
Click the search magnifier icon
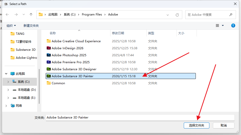(231, 15)
